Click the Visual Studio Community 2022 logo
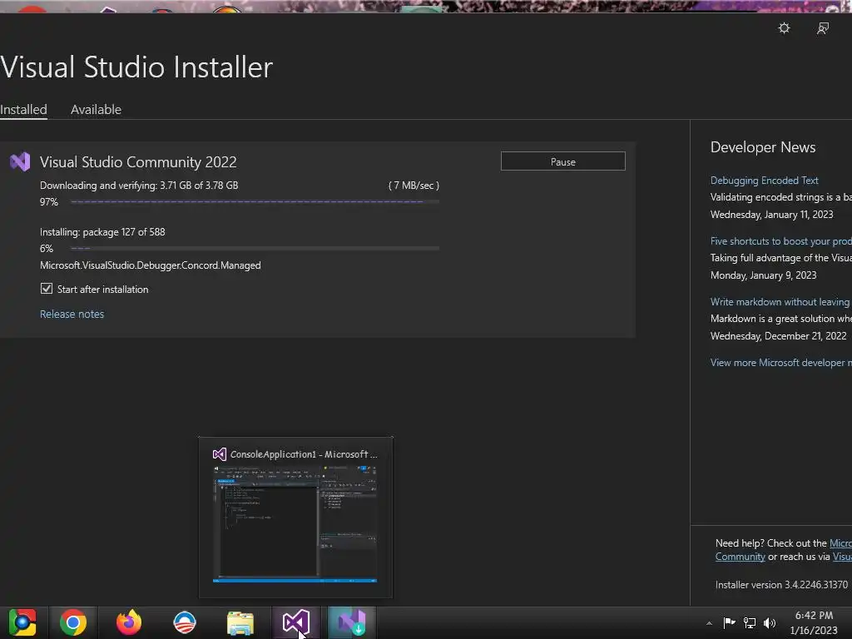 20,162
